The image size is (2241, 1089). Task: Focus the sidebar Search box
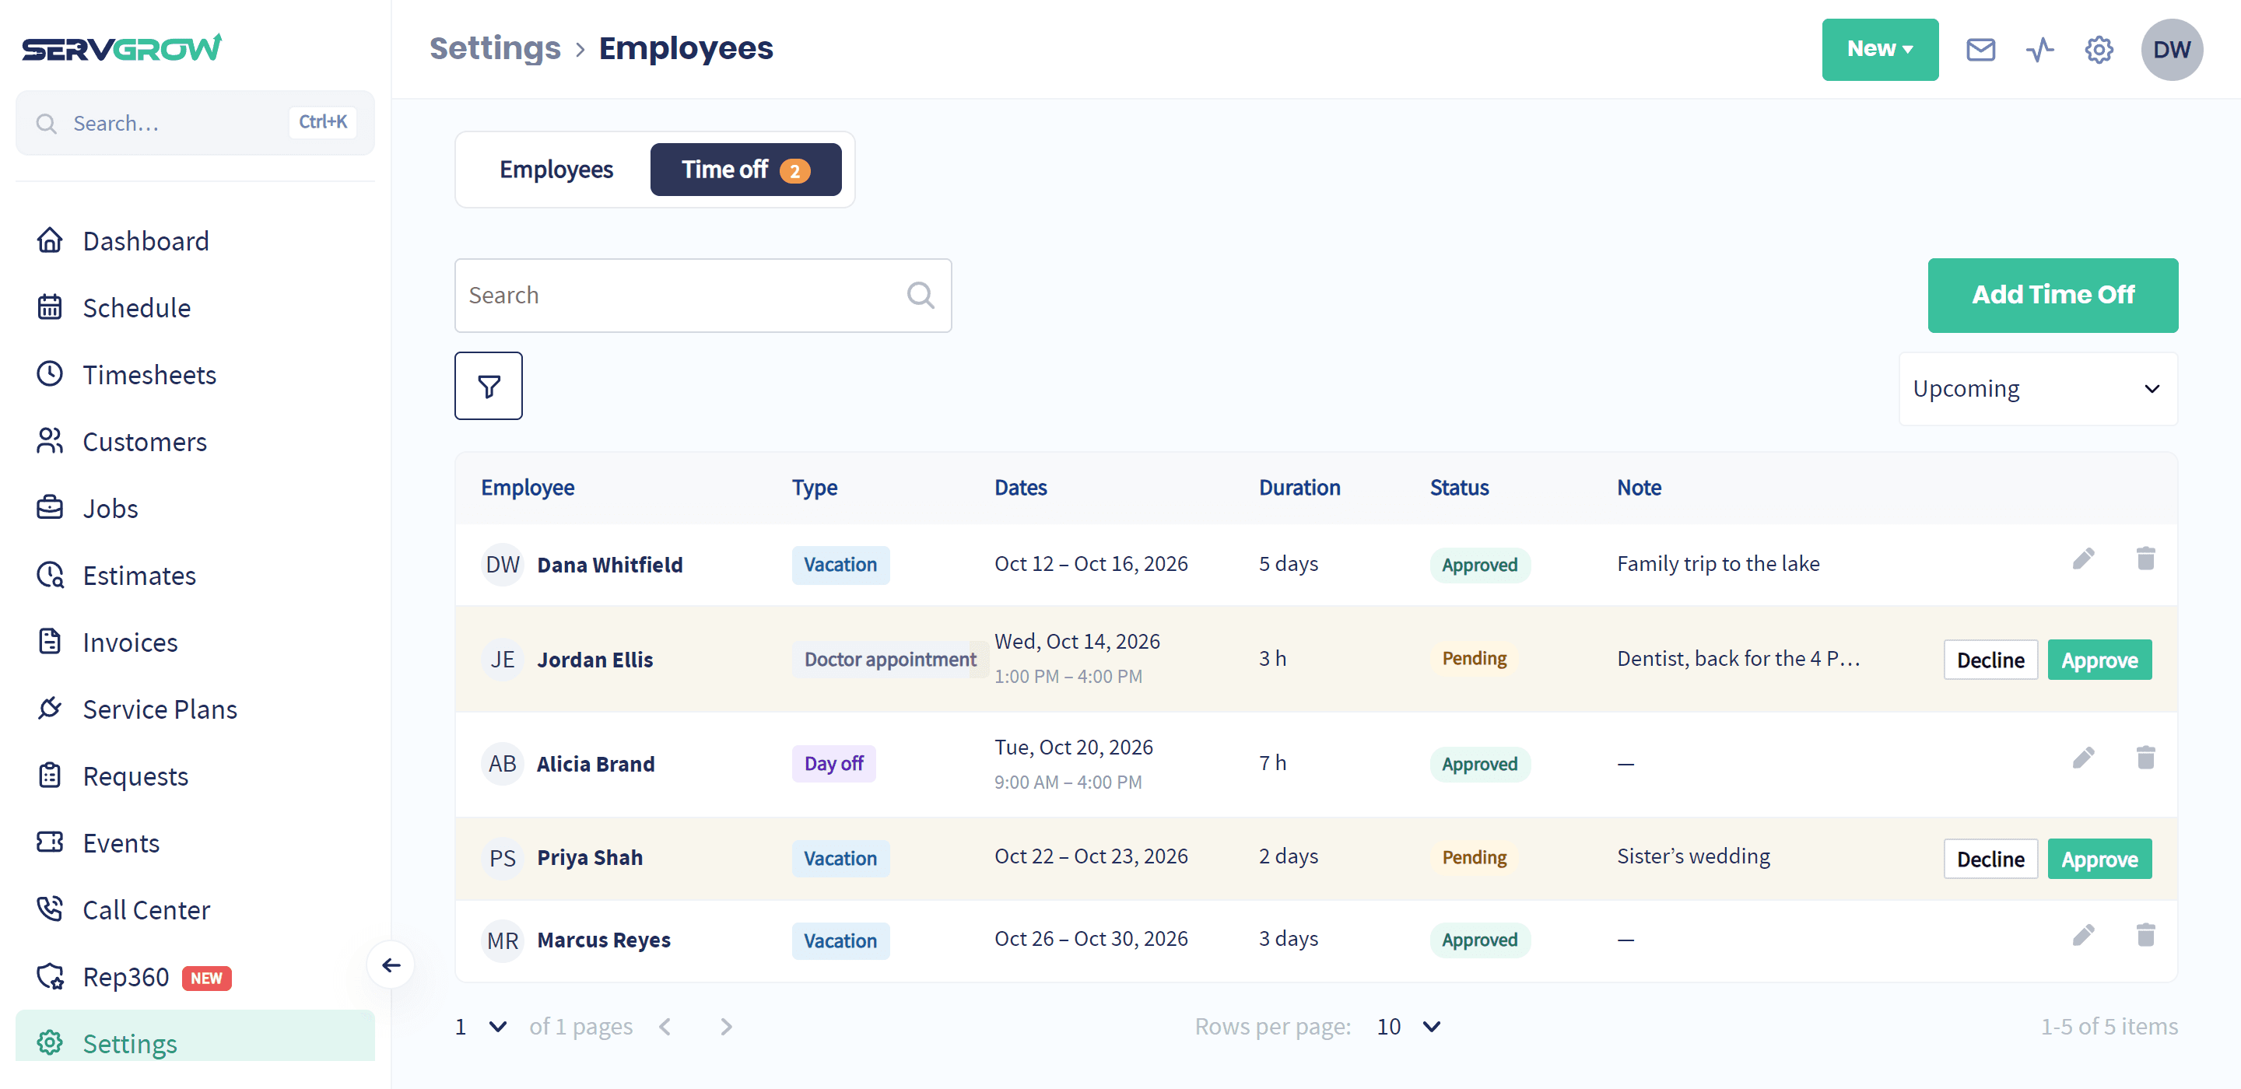195,123
